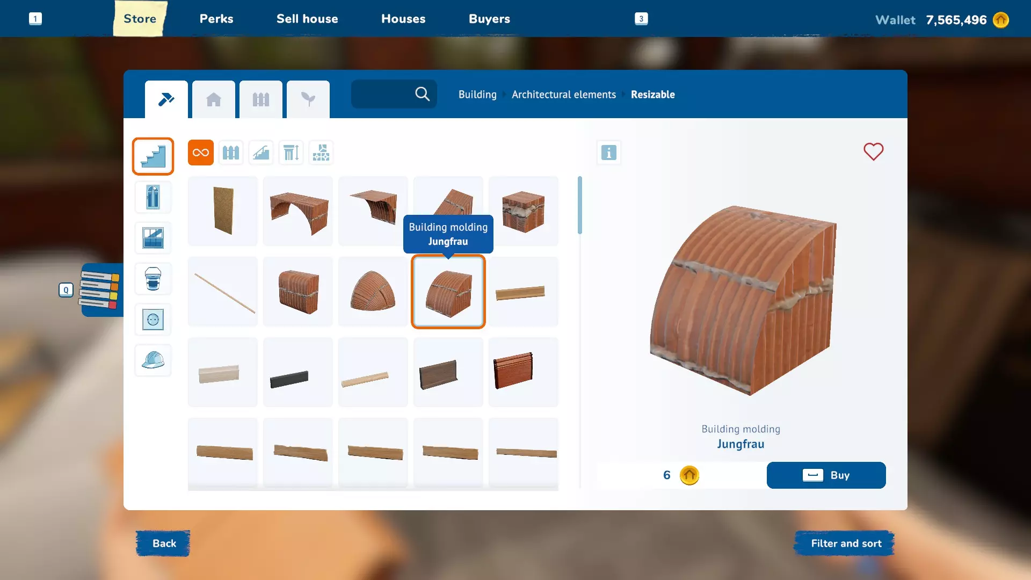Open the windows category in the sidebar
The height and width of the screenshot is (580, 1031).
pyautogui.click(x=153, y=238)
